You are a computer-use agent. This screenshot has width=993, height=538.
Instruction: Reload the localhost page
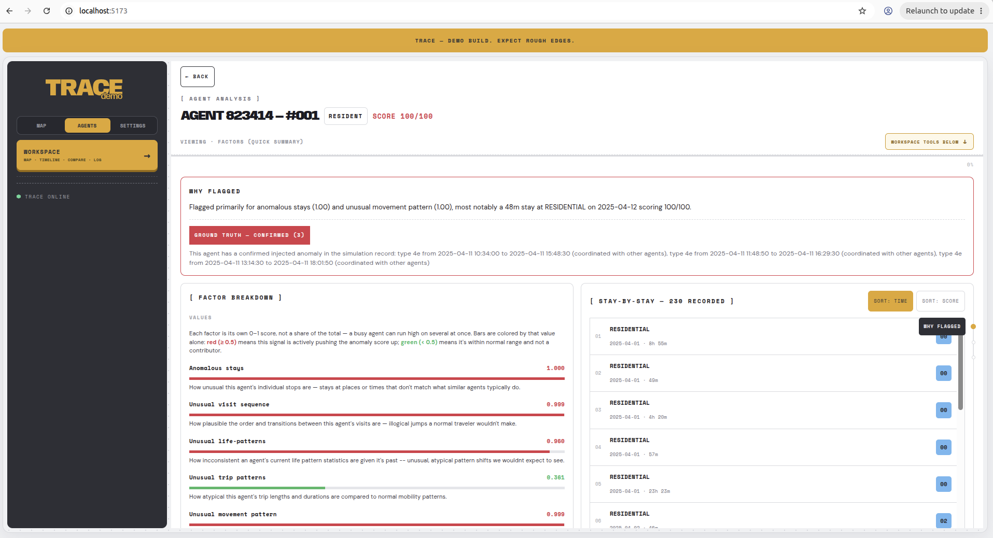47,11
